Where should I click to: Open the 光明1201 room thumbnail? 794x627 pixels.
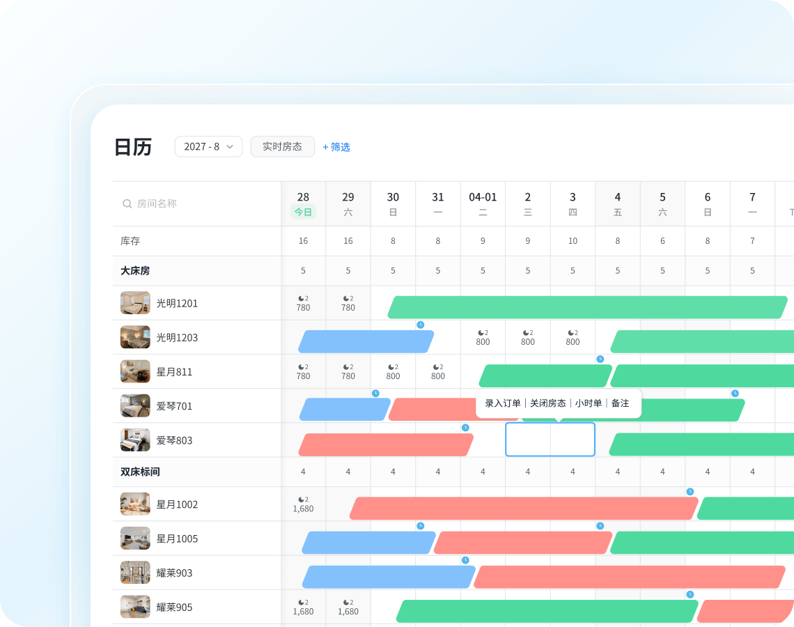135,303
